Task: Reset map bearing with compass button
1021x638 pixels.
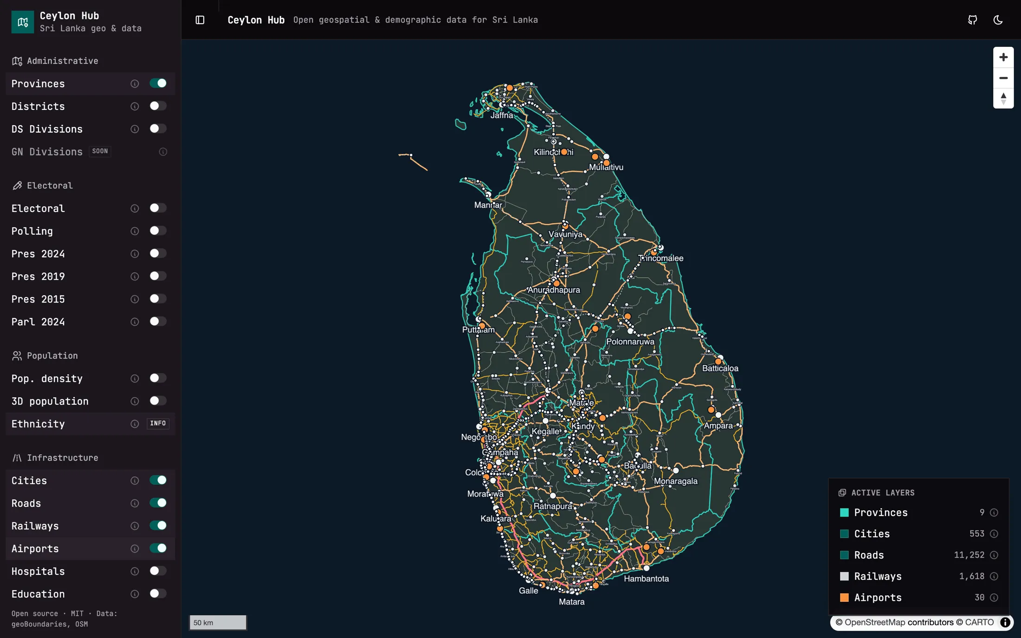Action: pyautogui.click(x=1003, y=98)
